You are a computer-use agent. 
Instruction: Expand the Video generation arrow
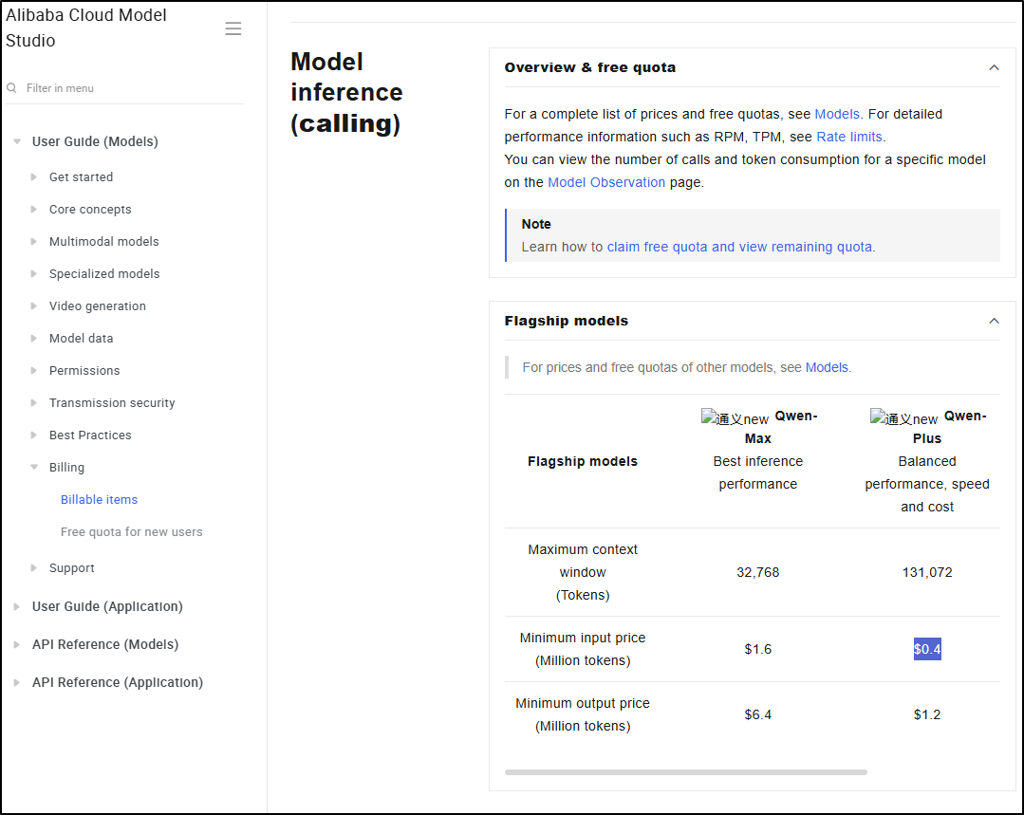click(x=34, y=306)
